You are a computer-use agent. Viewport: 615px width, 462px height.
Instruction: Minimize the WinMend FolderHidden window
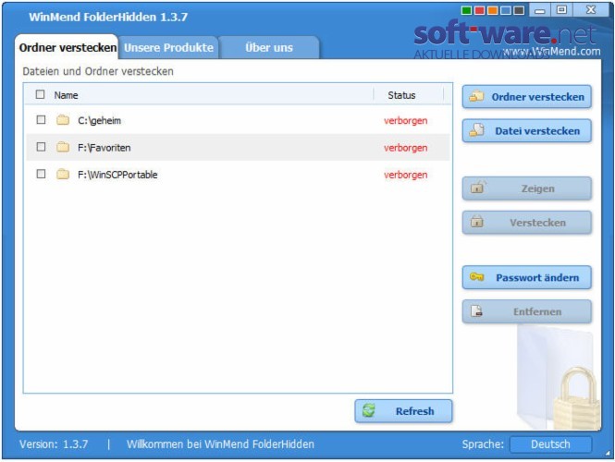540,10
